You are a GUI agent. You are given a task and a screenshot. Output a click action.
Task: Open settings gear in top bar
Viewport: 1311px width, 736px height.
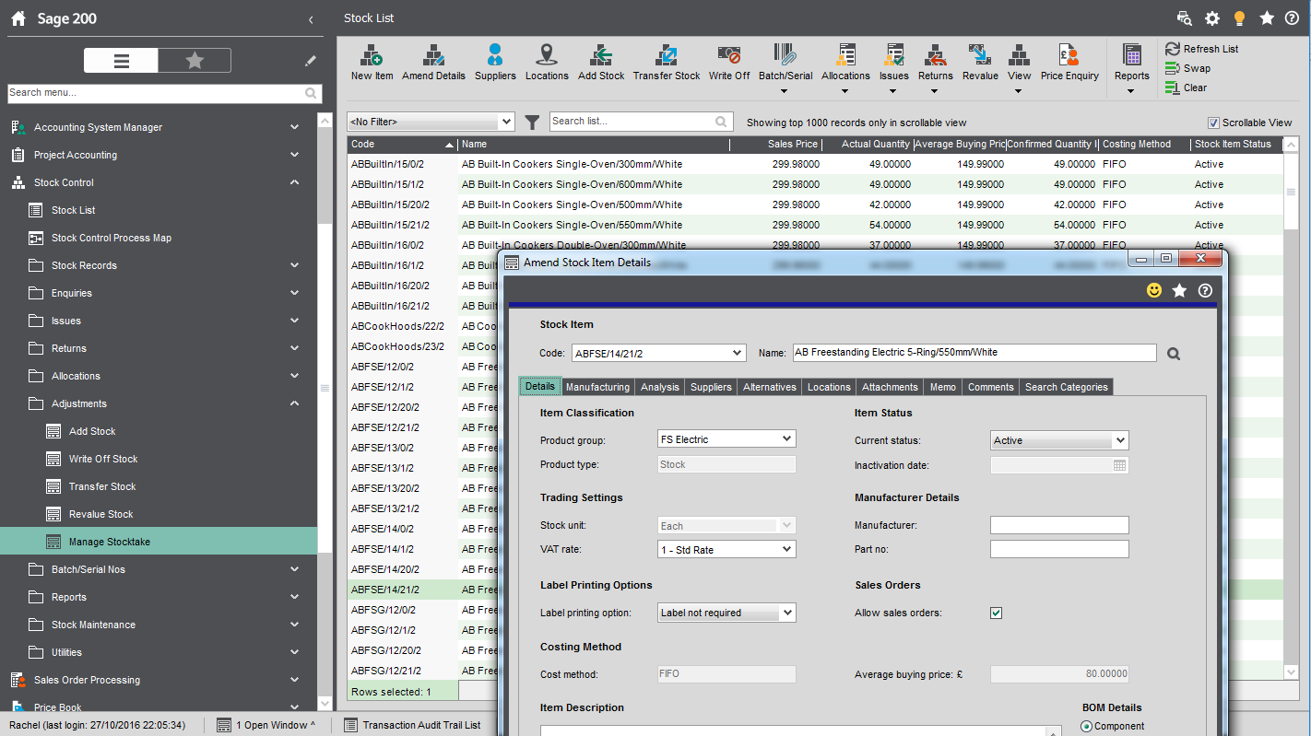(1212, 18)
